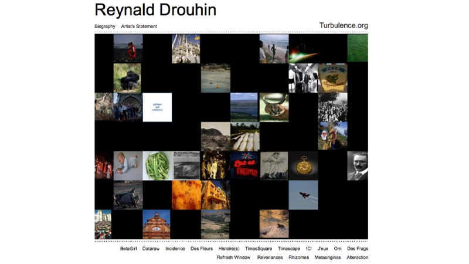Open the J'eux project link
This screenshot has height=264, width=469.
click(323, 248)
